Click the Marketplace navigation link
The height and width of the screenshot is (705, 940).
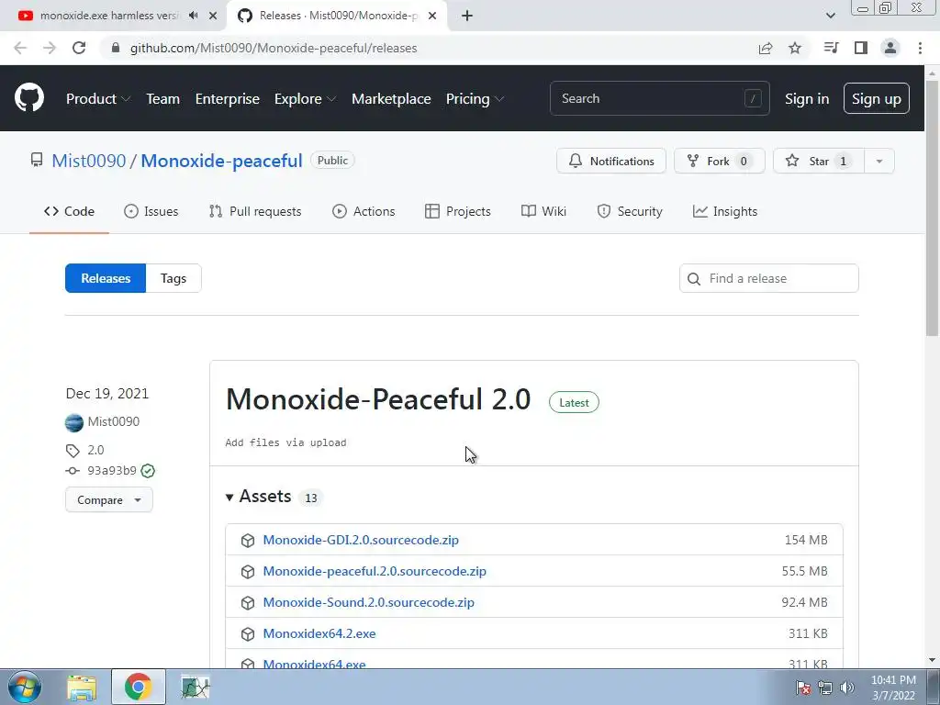click(x=391, y=98)
